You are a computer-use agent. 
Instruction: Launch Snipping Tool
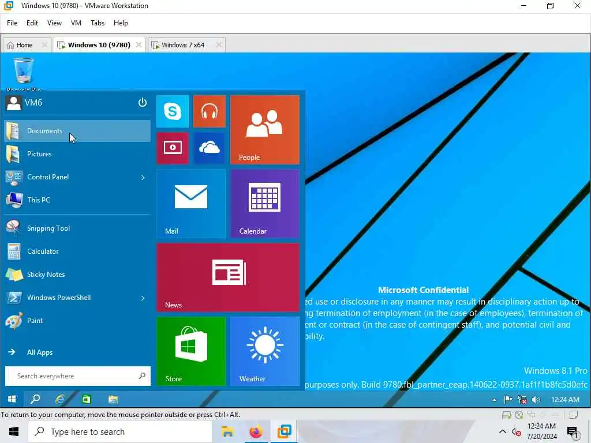(77, 228)
